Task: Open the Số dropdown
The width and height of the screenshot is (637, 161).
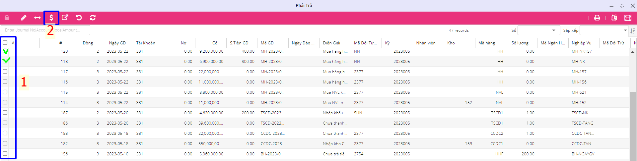Action: 537,30
